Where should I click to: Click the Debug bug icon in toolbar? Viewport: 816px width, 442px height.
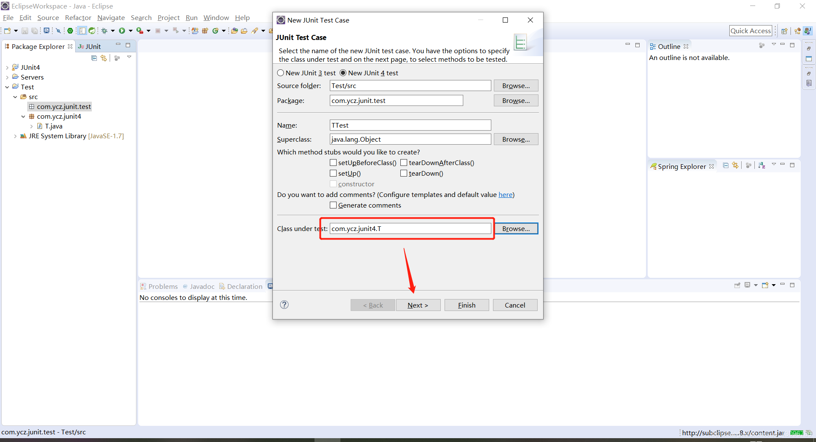point(104,31)
